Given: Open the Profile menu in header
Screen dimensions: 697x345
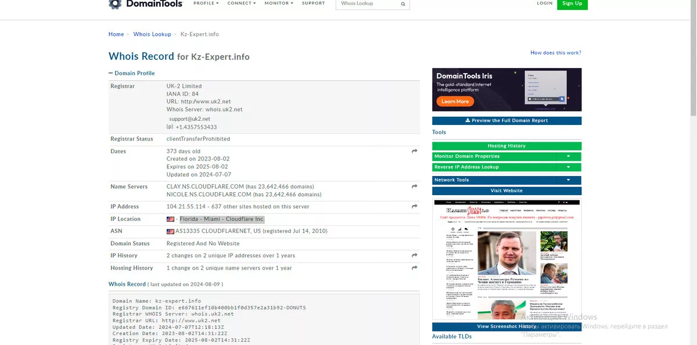Looking at the screenshot, I should pyautogui.click(x=206, y=3).
